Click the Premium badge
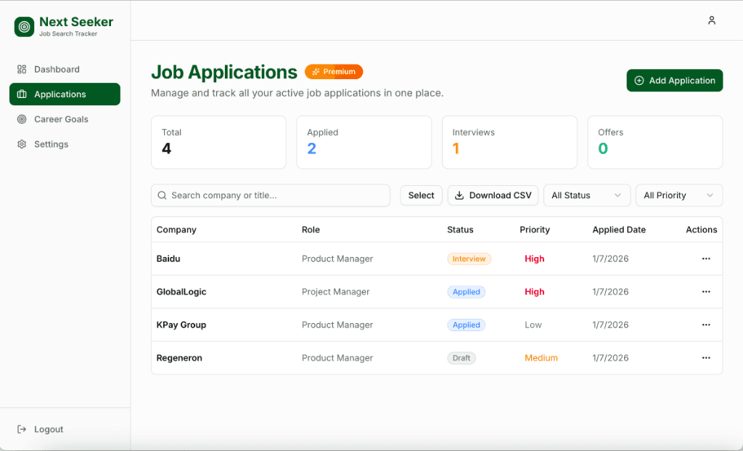 click(334, 71)
